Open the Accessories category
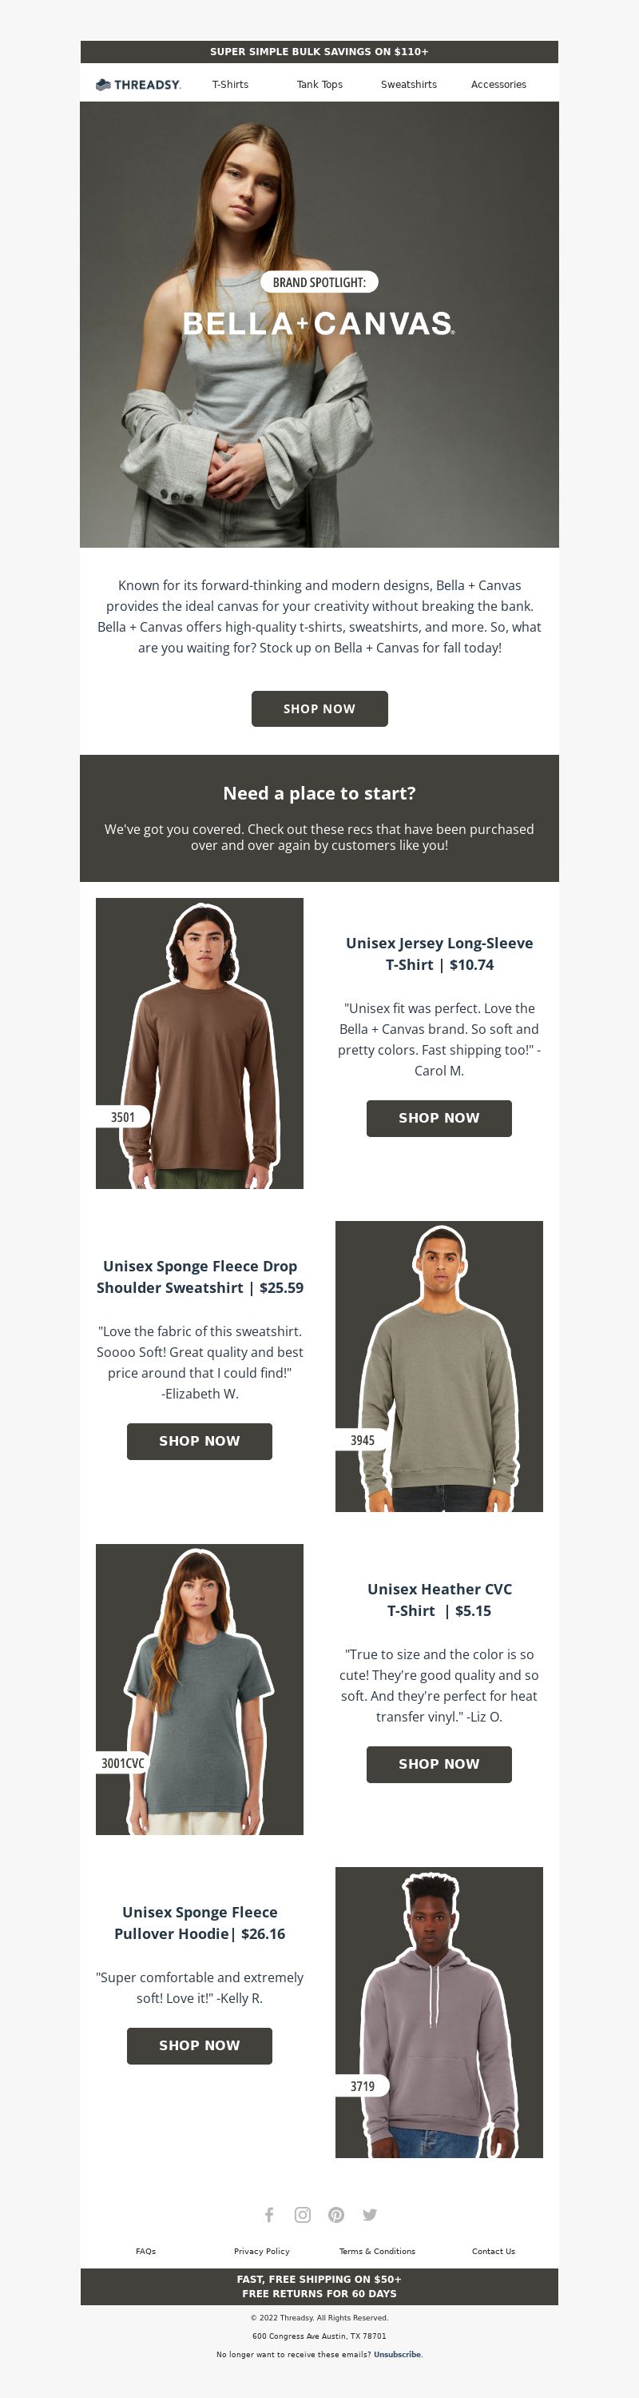The width and height of the screenshot is (639, 2398). [498, 85]
